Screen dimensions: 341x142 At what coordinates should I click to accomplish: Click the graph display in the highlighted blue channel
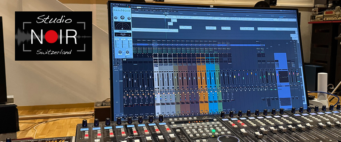coord(284,77)
